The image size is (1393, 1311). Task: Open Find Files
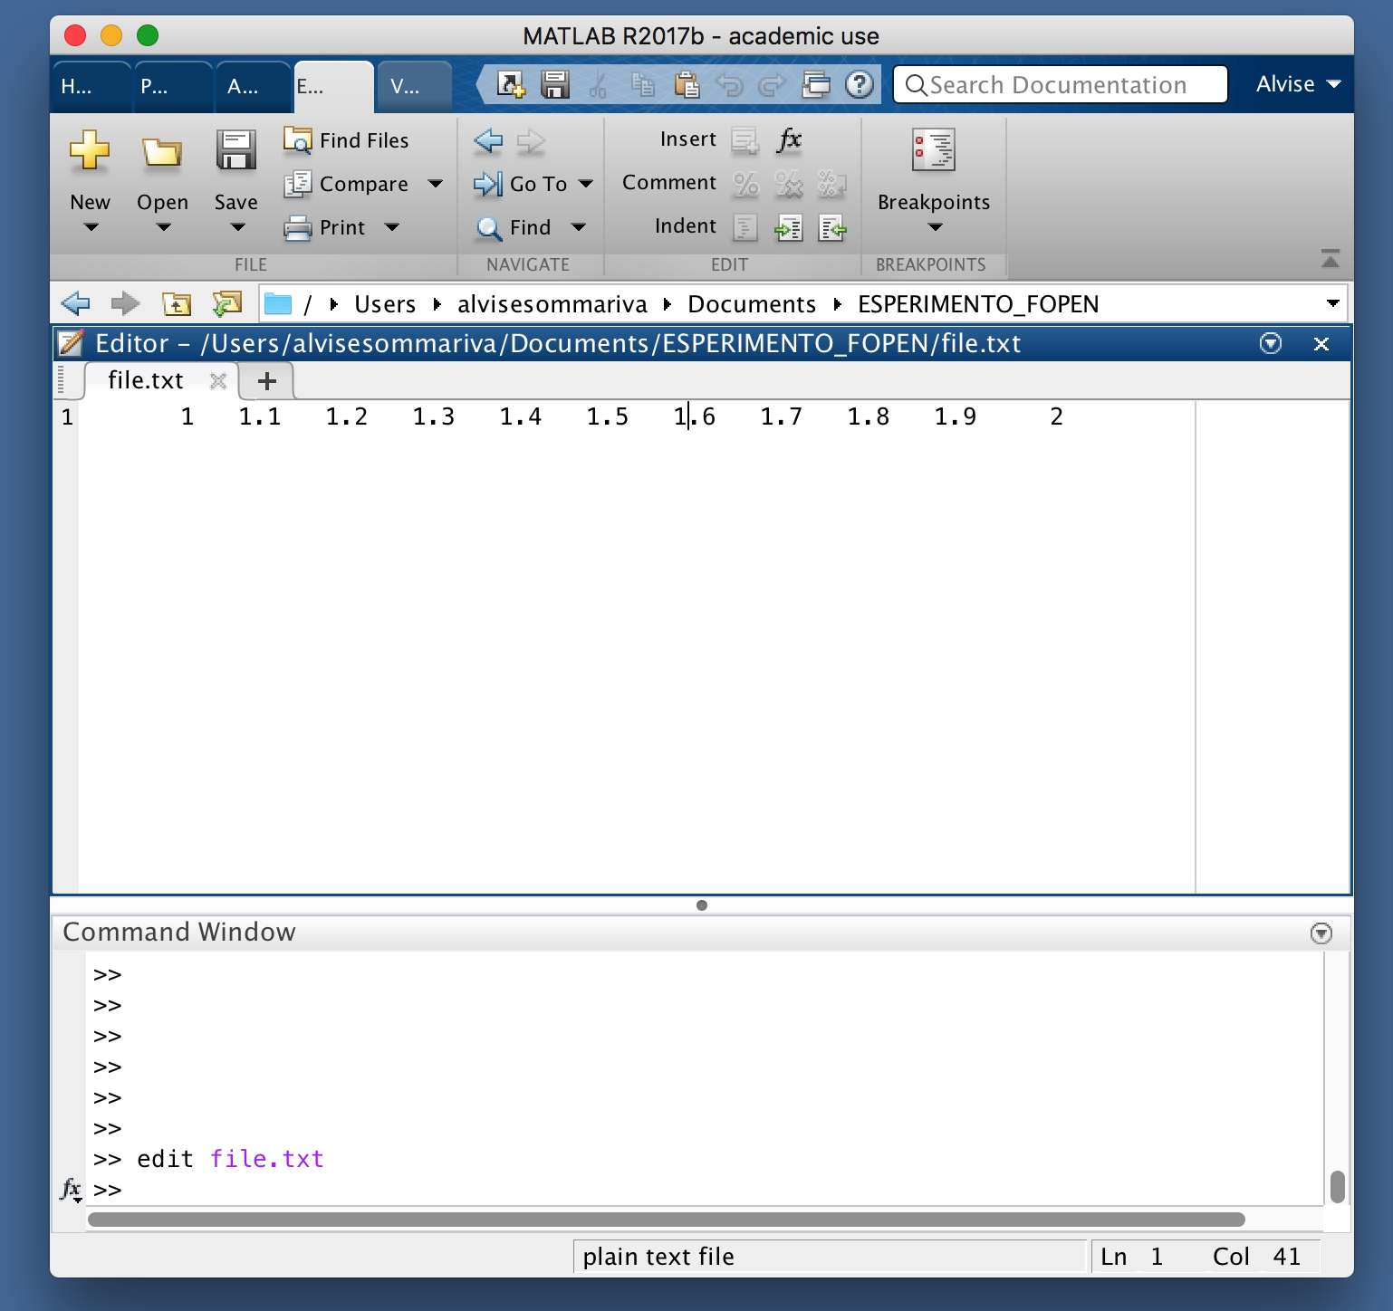(347, 140)
